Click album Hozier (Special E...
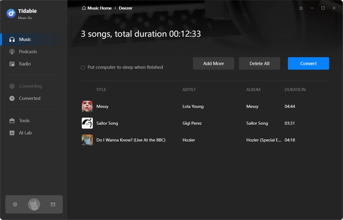Viewport: 343px width, 220px height. click(x=264, y=140)
